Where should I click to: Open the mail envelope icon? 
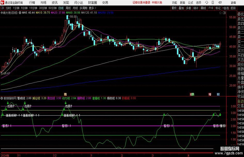(220, 3)
